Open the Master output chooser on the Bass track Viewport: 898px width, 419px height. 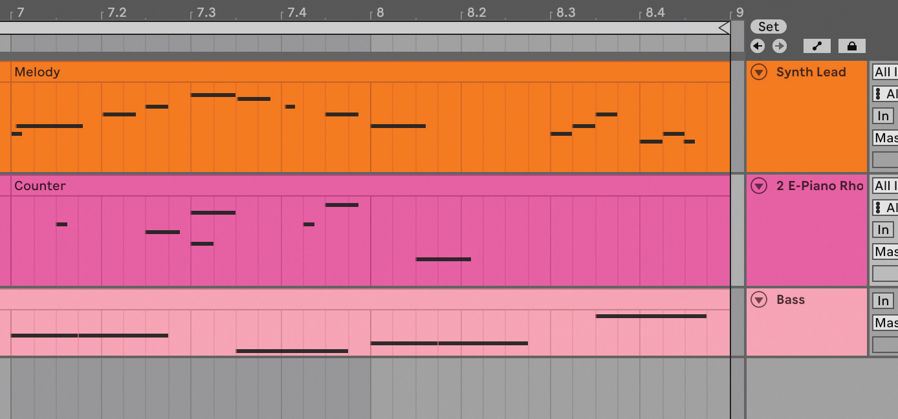click(x=886, y=323)
